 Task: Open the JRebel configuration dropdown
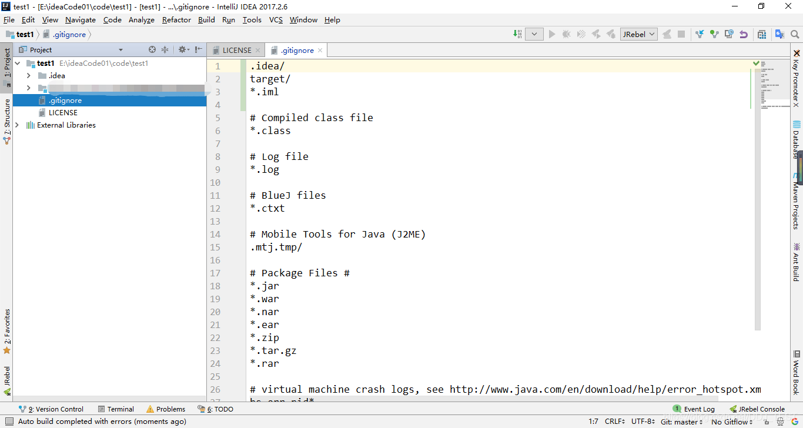[x=638, y=34]
